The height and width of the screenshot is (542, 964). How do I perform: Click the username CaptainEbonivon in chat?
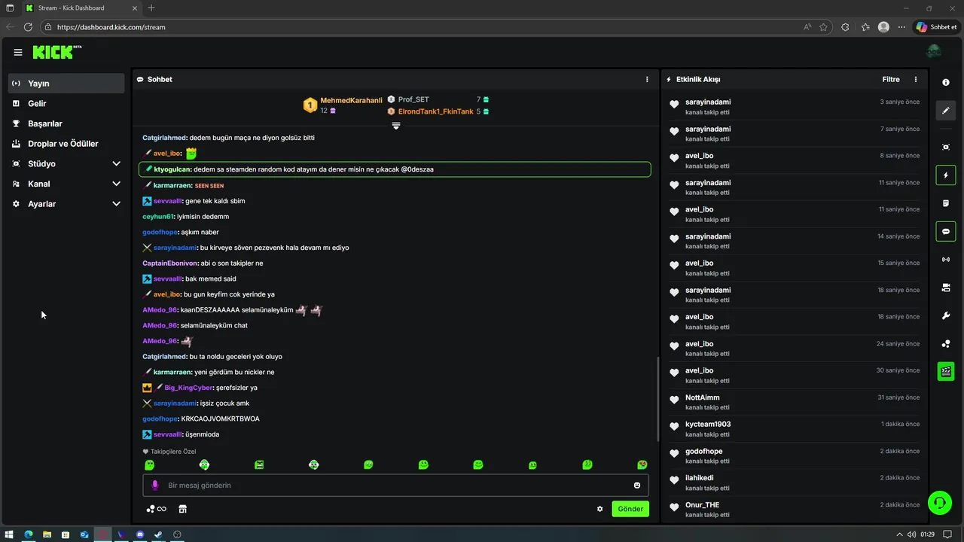click(170, 263)
